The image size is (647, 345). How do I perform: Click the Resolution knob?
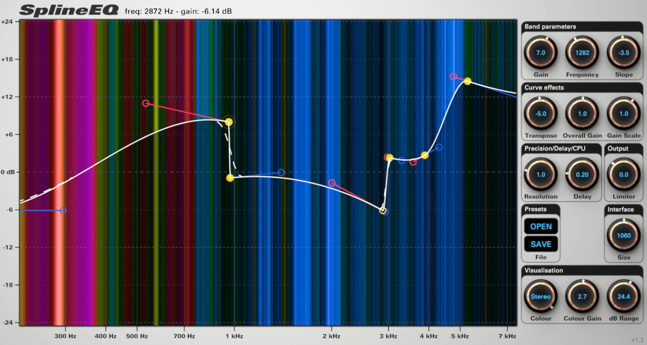[540, 174]
